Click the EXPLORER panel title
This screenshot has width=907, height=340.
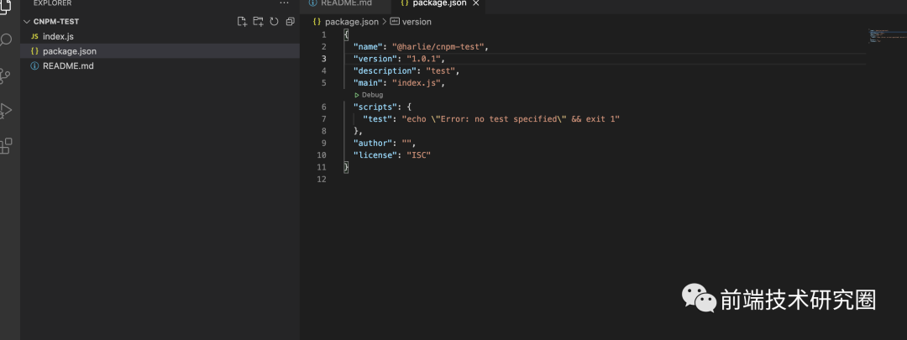(x=52, y=3)
